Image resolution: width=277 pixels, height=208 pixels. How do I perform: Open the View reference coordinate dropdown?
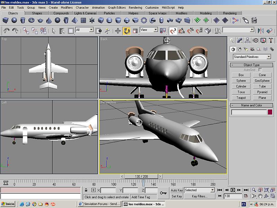click(x=149, y=30)
